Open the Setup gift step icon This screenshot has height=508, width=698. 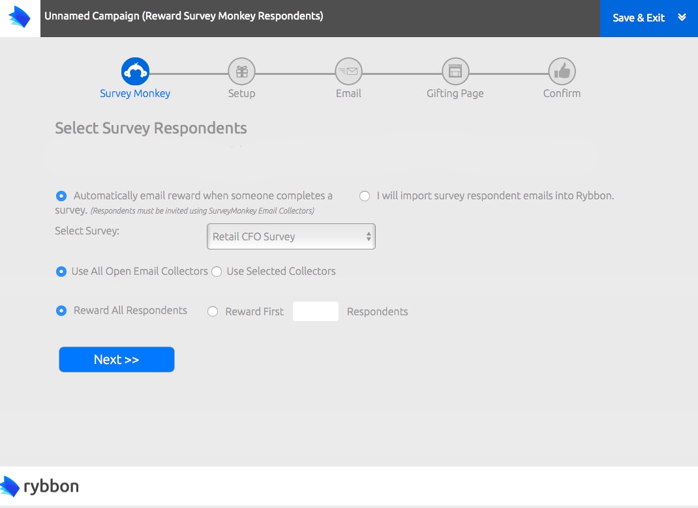242,72
